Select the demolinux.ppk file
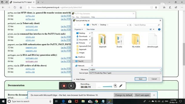The image size is (185, 104). point(153,41)
